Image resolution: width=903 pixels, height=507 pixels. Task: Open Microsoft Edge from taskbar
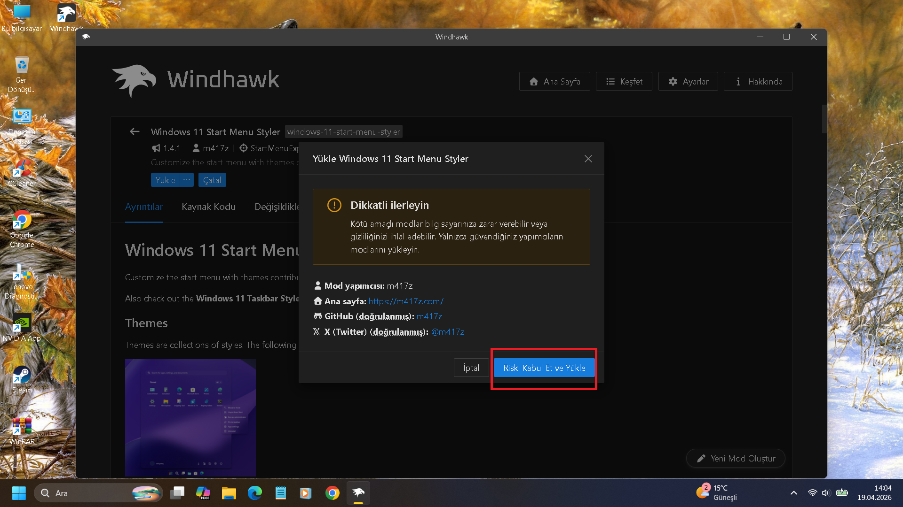pos(255,493)
